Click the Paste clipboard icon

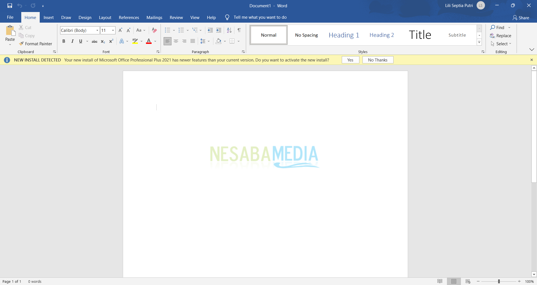click(x=10, y=31)
